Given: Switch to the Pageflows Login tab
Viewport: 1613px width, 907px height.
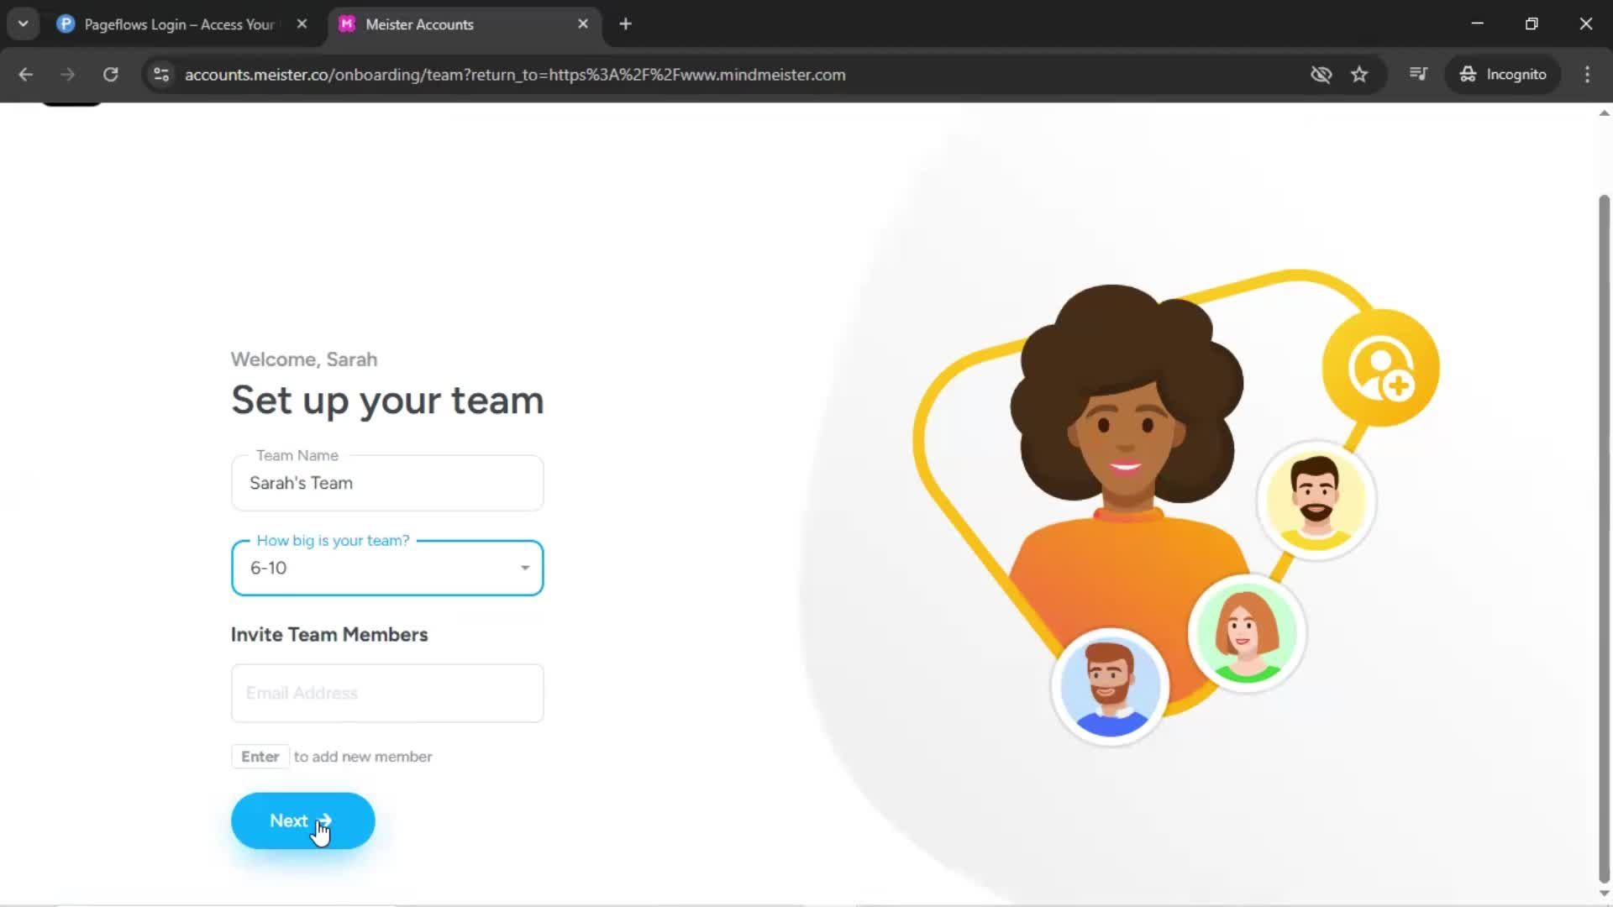Looking at the screenshot, I should pyautogui.click(x=179, y=24).
